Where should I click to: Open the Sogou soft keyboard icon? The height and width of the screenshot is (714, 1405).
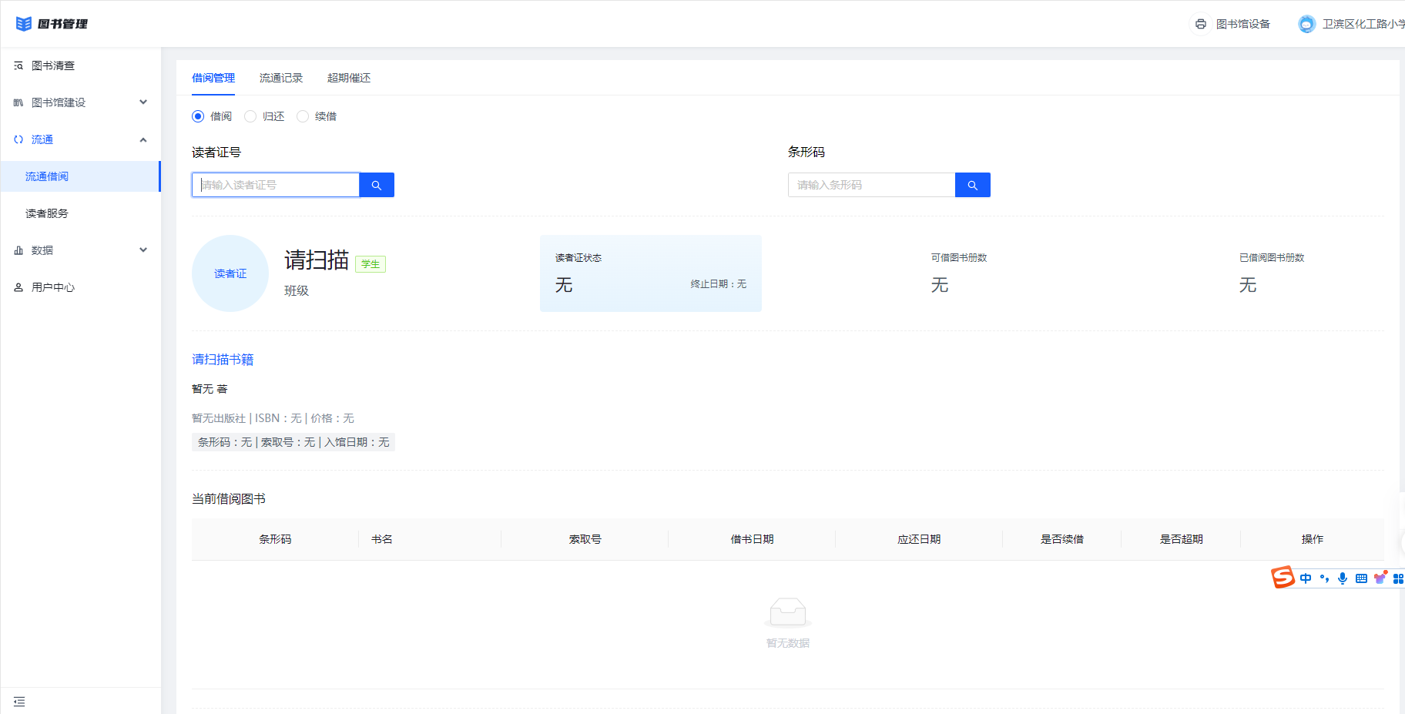pos(1361,578)
